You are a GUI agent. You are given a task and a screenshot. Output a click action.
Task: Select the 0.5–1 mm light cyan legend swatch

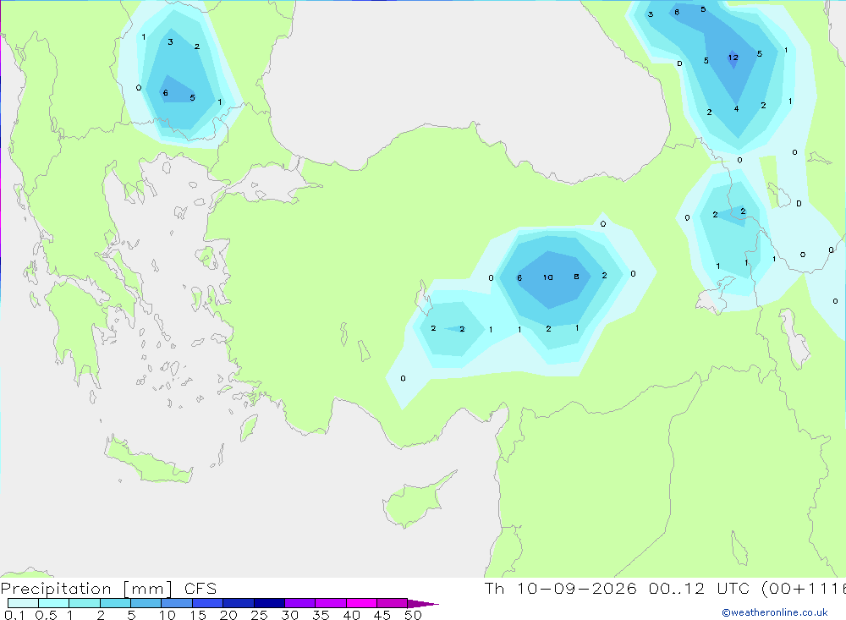[53, 603]
